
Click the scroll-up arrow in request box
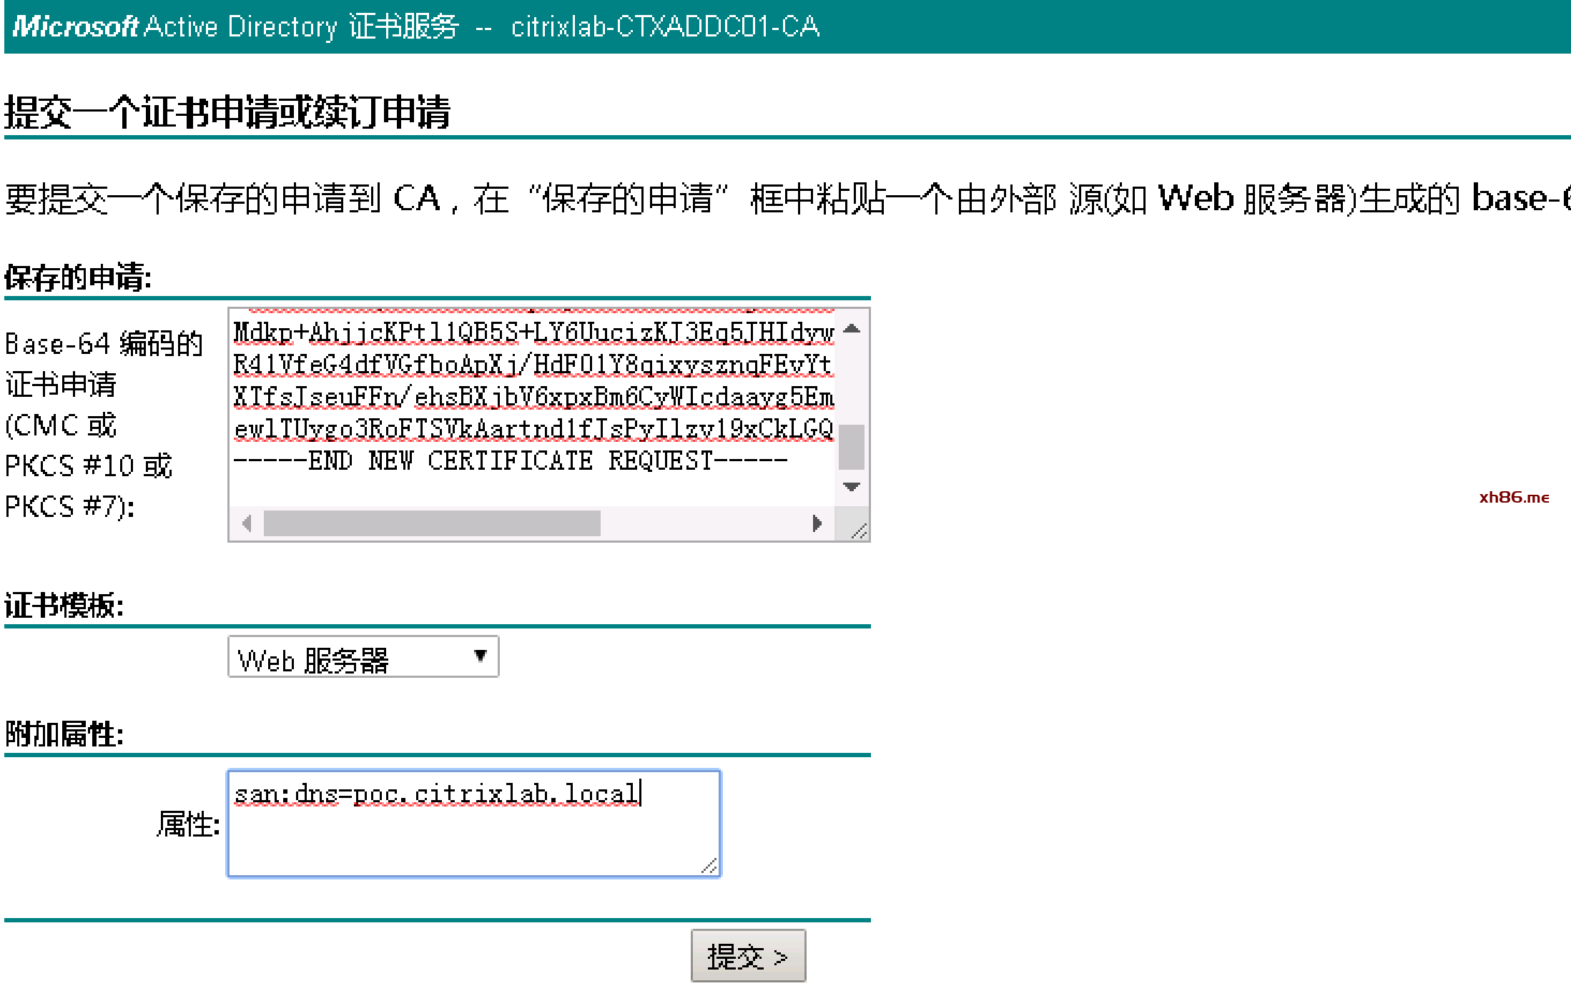tap(851, 329)
